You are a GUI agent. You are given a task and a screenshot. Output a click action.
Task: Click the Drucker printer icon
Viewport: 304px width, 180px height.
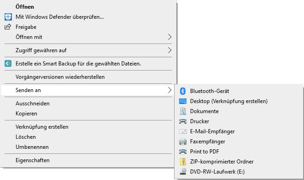[x=183, y=121]
